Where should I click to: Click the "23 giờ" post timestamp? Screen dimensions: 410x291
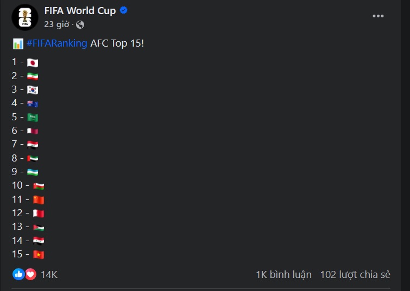(56, 24)
